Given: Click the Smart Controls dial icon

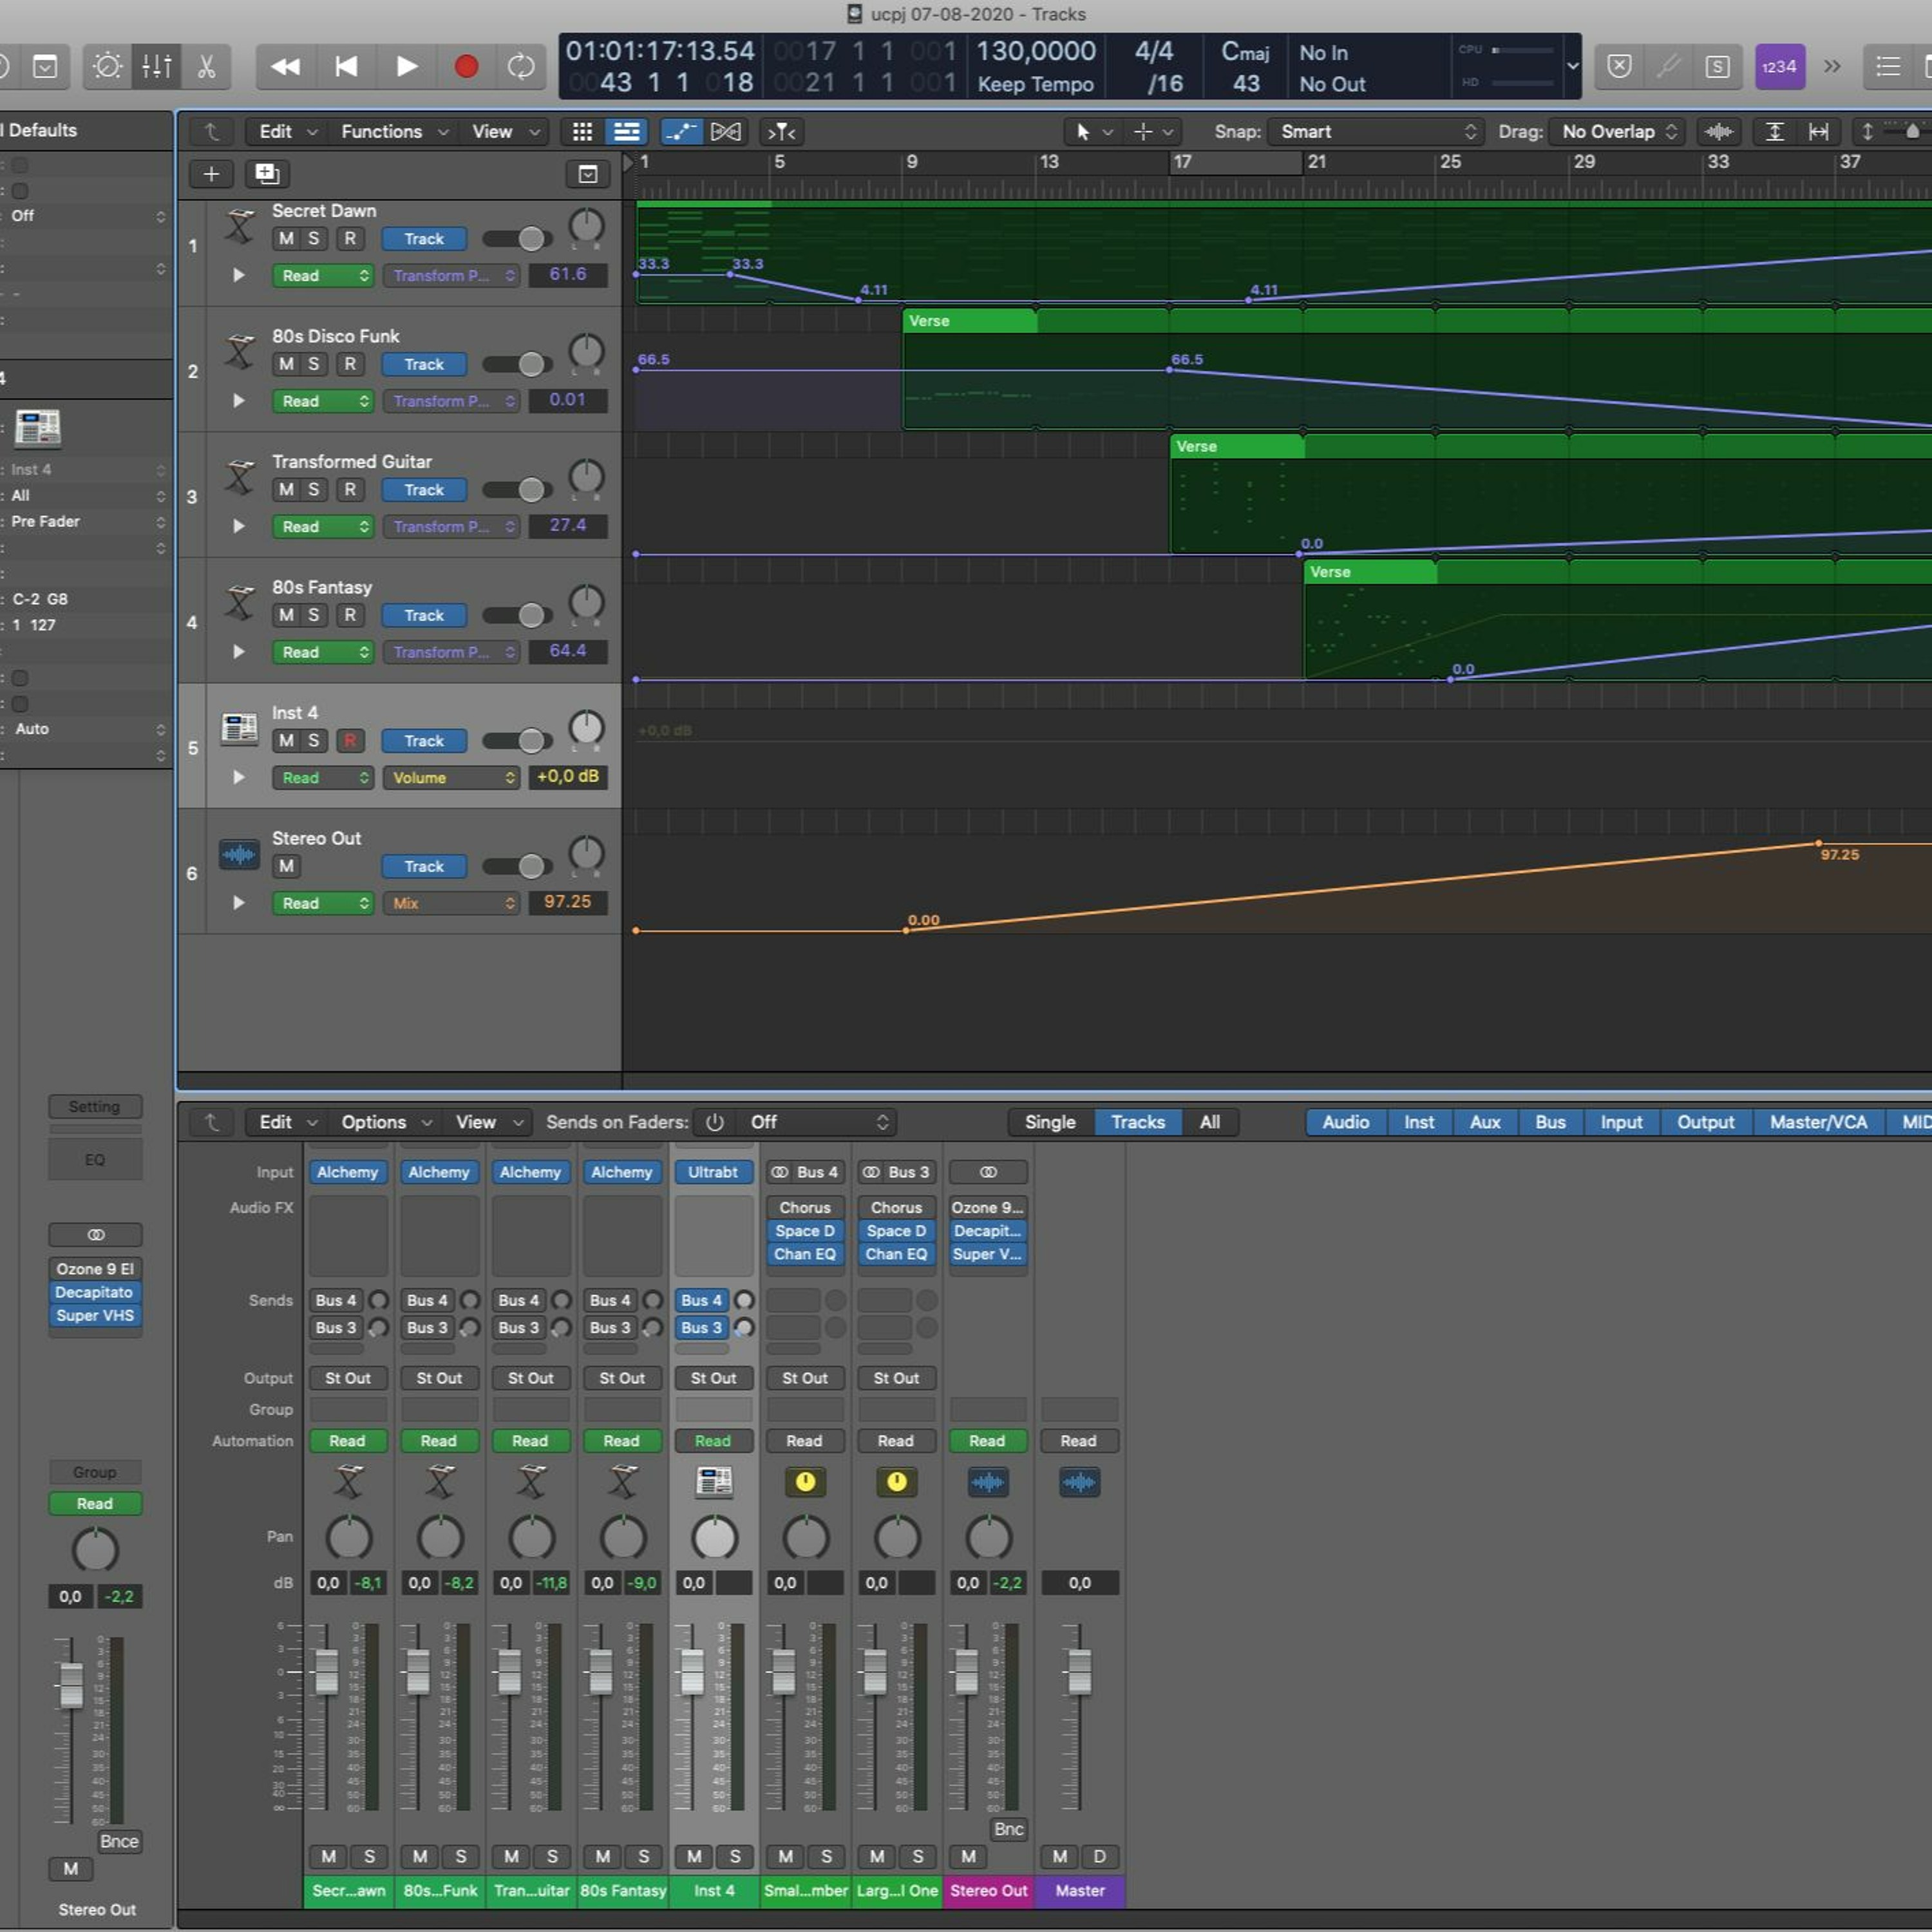Looking at the screenshot, I should click(x=107, y=66).
